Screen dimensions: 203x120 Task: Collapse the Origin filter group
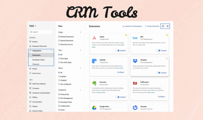[x=81, y=32]
